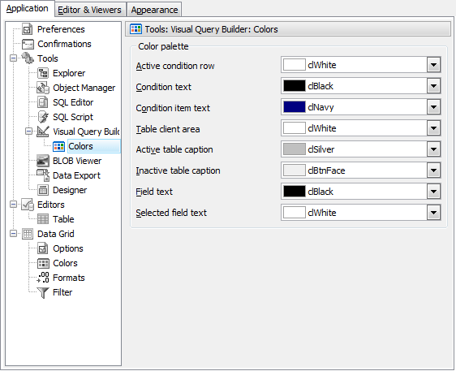The image size is (456, 371).
Task: Collapse the Visual Query Builder node
Action: [28, 132]
